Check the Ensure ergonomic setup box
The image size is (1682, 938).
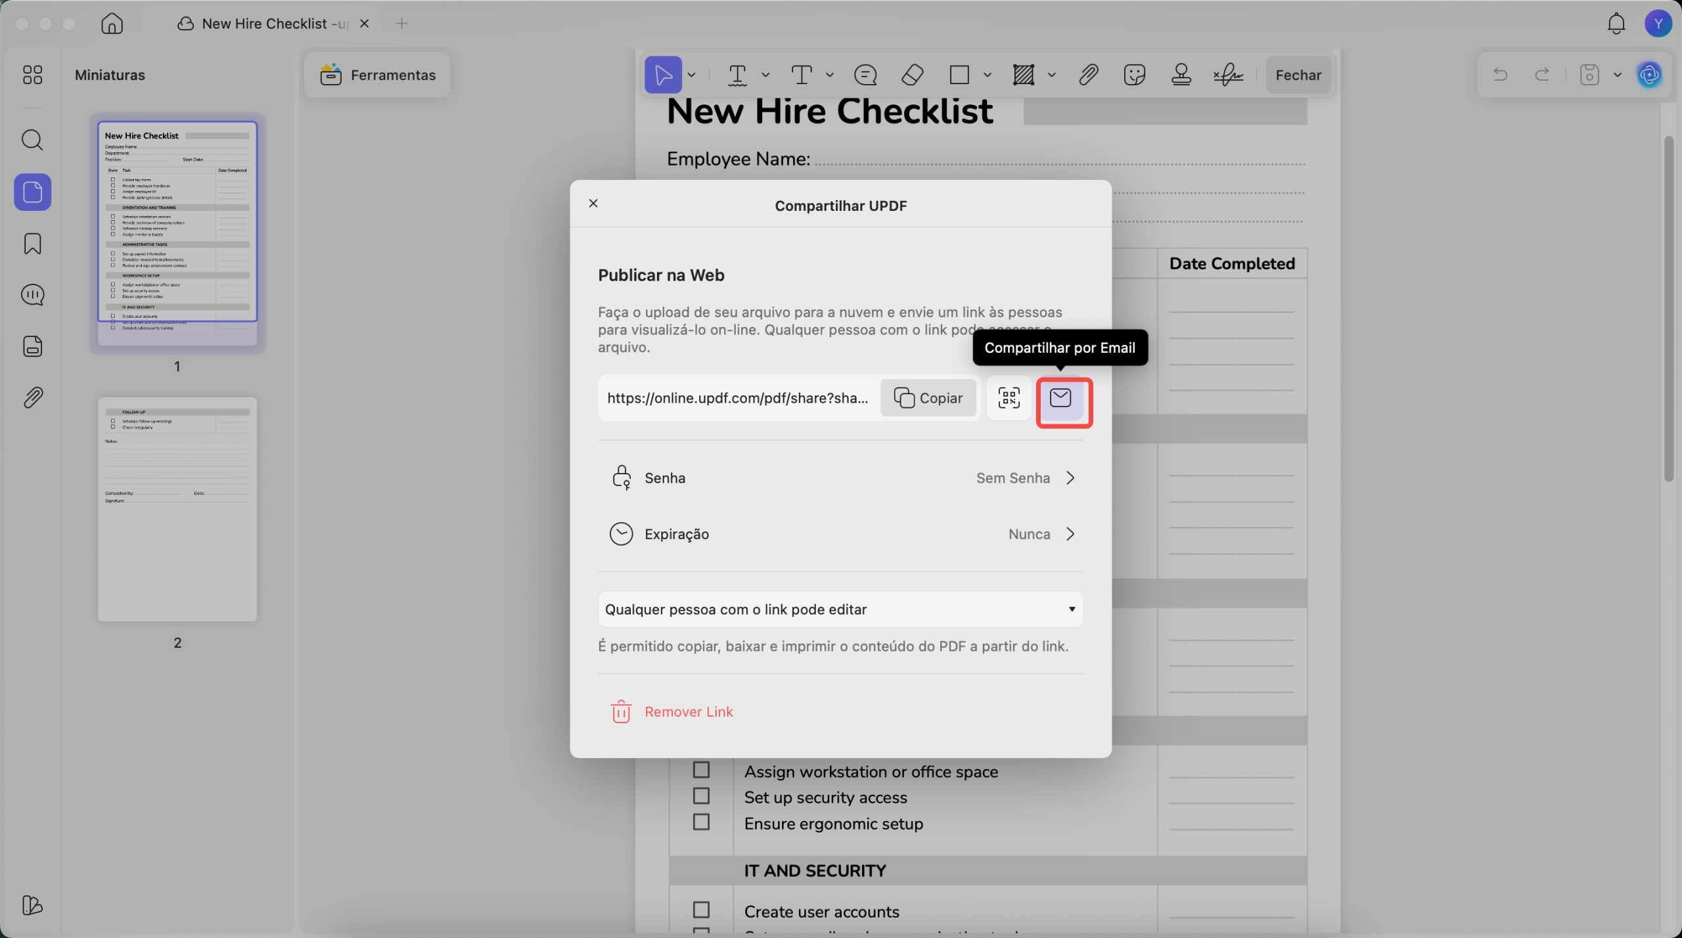pos(701,822)
